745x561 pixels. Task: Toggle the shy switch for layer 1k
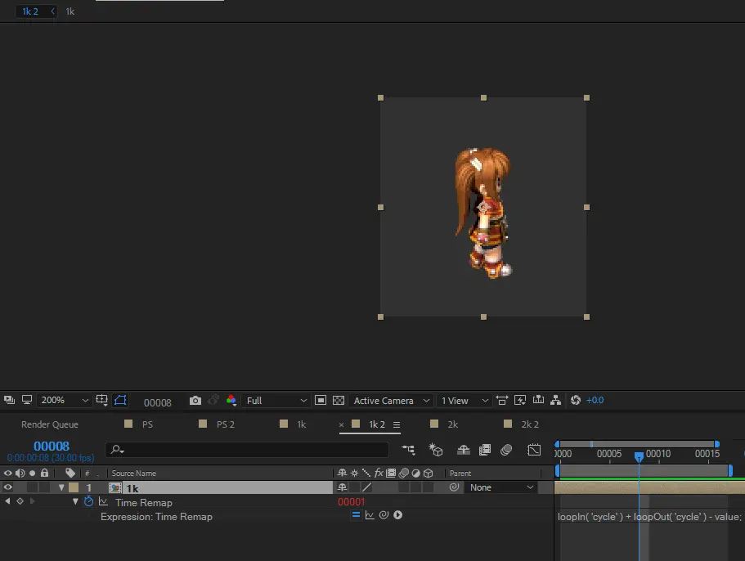(x=342, y=487)
